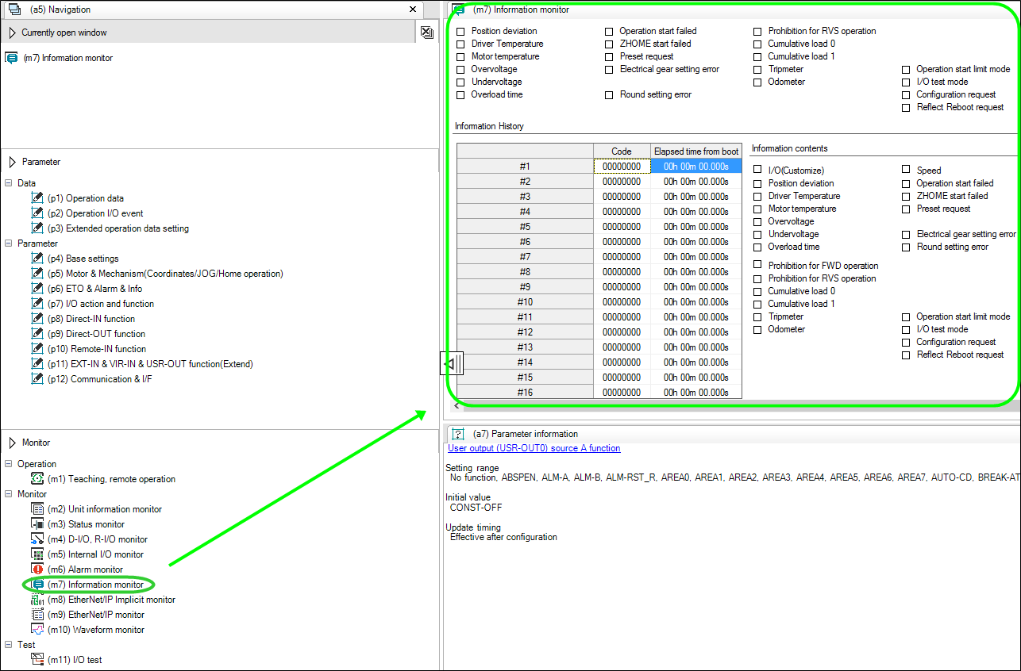Tick the Prohibition for FWD operation checkbox

point(757,266)
